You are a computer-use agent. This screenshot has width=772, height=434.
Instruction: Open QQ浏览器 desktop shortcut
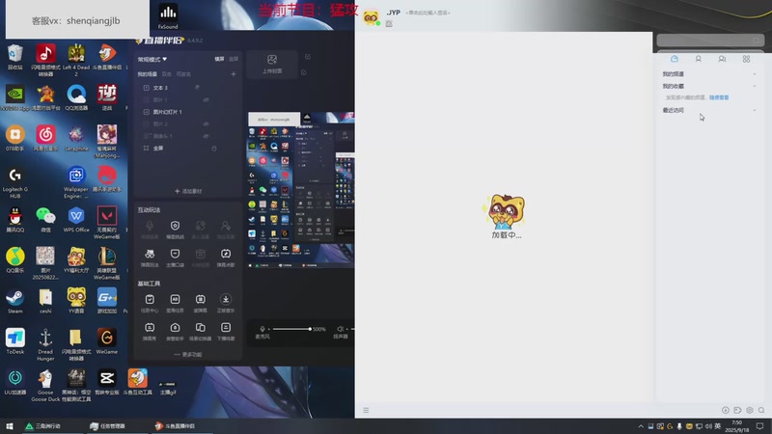(76, 97)
